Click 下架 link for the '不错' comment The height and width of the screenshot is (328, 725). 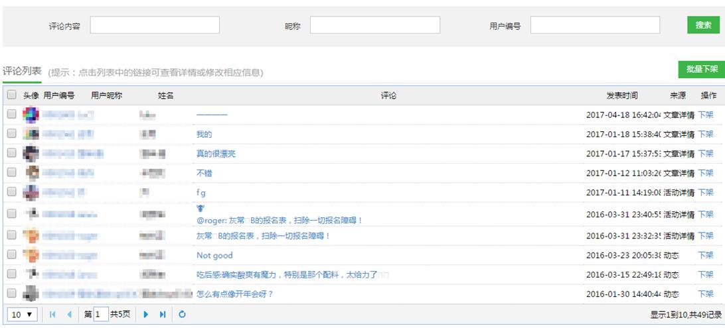tap(705, 173)
